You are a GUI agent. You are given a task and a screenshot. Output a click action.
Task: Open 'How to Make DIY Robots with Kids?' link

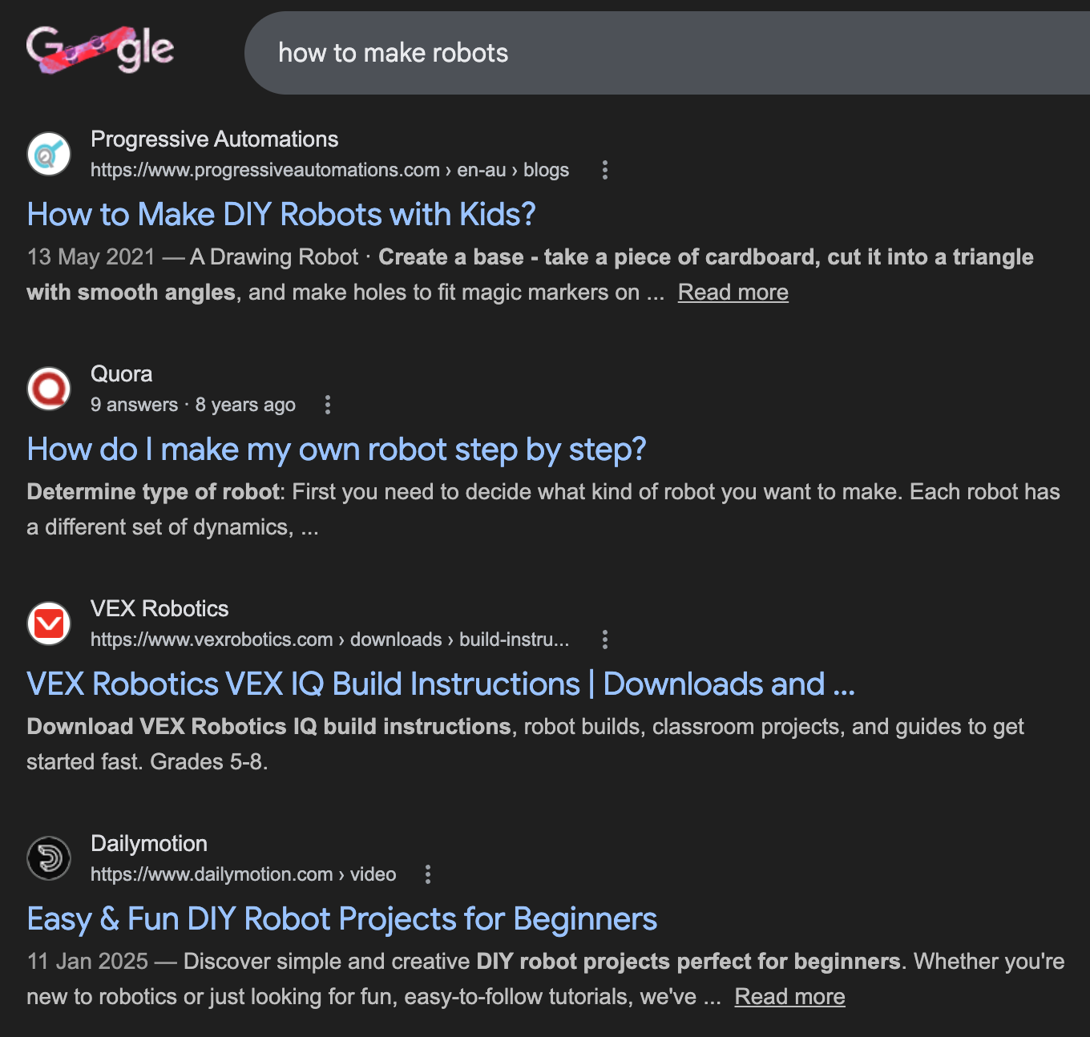[281, 215]
